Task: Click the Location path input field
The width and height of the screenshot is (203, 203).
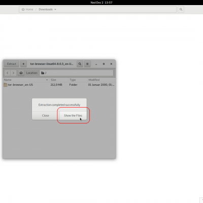Action: tap(77, 73)
